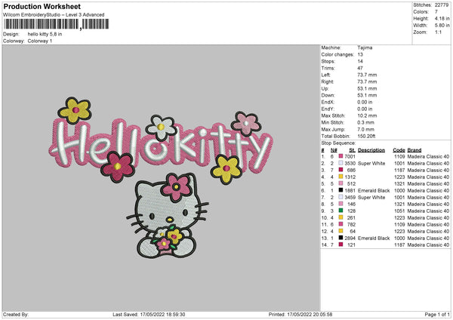Select the underlined 'Brand' column header
Image resolution: width=453 pixels, height=320 pixels.
[414, 150]
